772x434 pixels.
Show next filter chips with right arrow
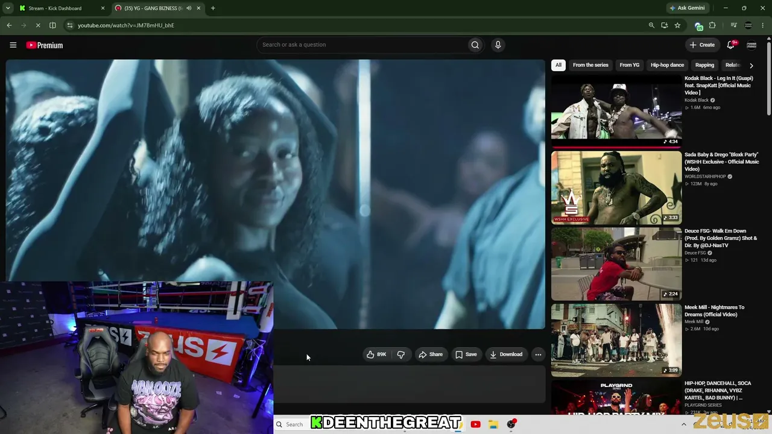[x=751, y=65]
